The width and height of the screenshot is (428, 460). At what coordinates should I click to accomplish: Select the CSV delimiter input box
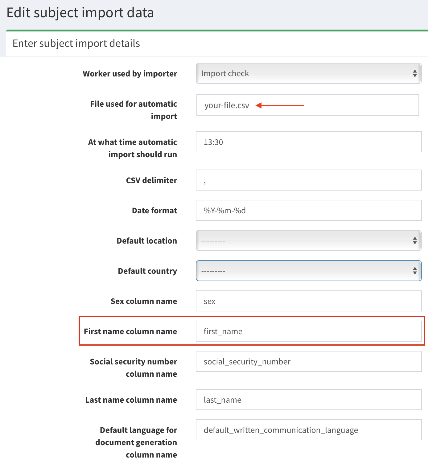[308, 180]
